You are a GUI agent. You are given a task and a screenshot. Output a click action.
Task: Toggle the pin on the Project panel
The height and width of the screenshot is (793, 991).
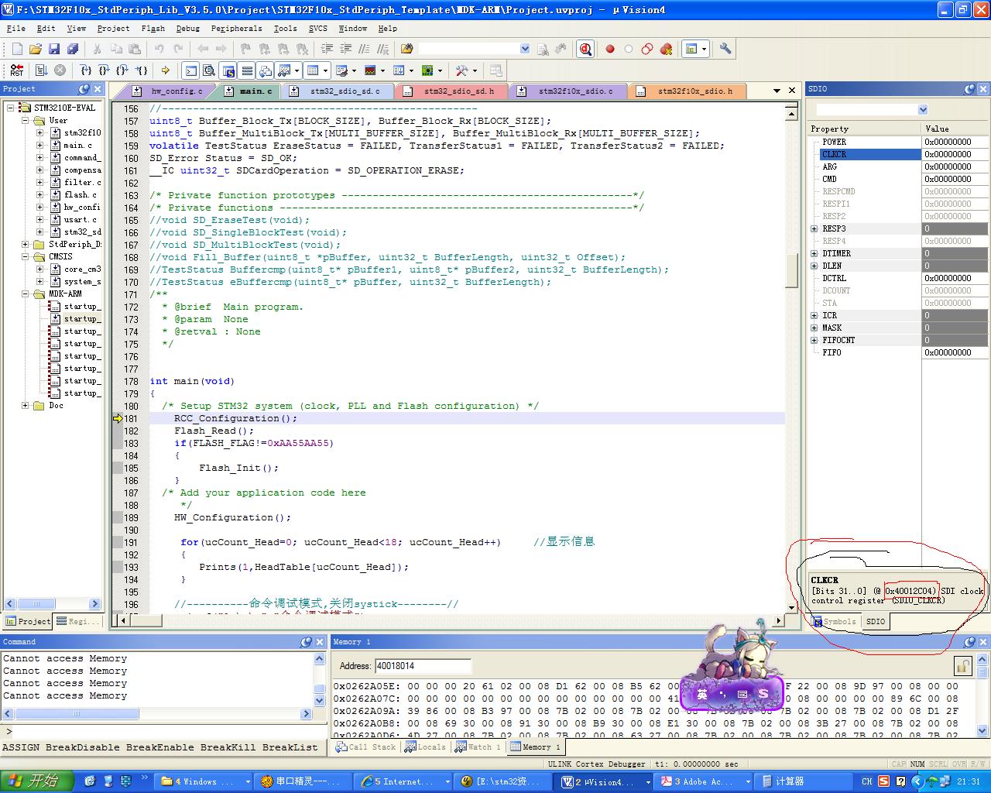[x=84, y=89]
